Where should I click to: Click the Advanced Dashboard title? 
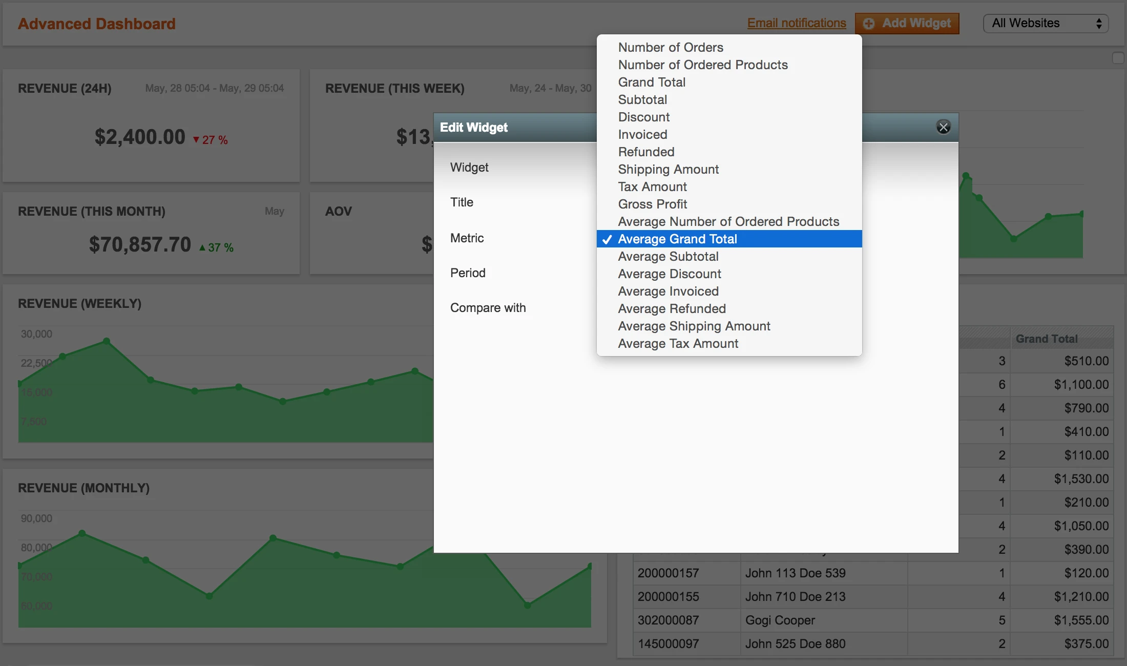click(x=97, y=24)
